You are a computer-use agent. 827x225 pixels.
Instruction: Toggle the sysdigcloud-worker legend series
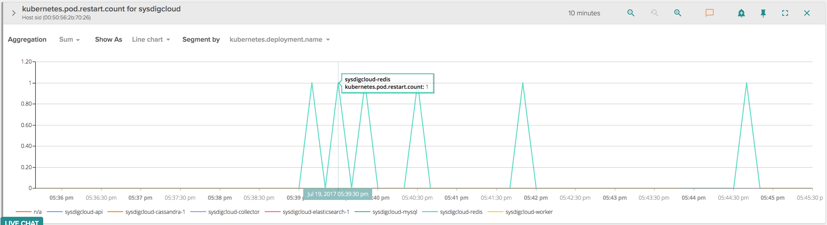pyautogui.click(x=520, y=212)
